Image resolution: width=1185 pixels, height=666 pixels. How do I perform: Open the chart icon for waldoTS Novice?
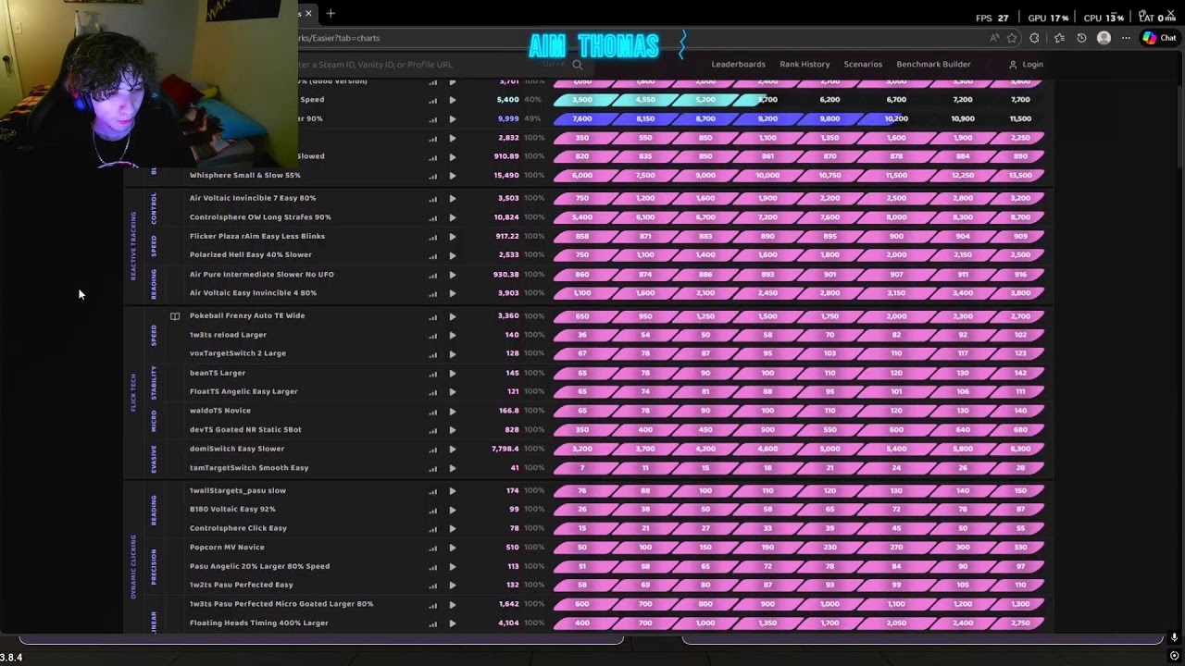pyautogui.click(x=433, y=411)
